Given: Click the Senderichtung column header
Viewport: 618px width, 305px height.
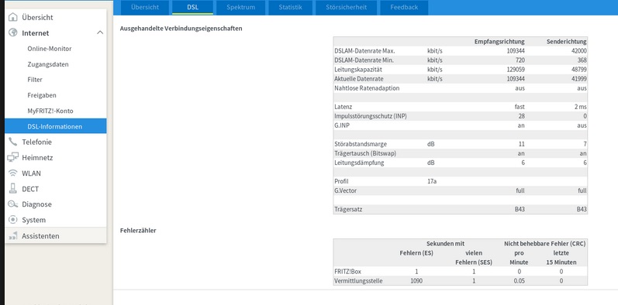Looking at the screenshot, I should (566, 41).
